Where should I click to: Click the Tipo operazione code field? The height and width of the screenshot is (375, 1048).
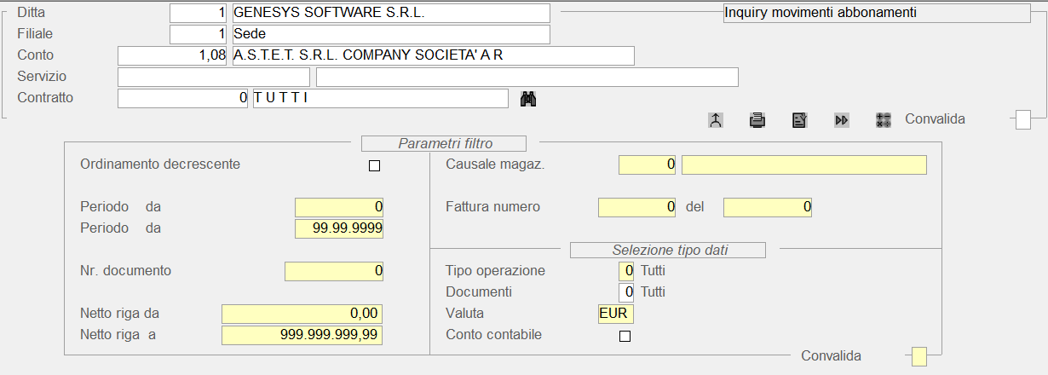[626, 271]
